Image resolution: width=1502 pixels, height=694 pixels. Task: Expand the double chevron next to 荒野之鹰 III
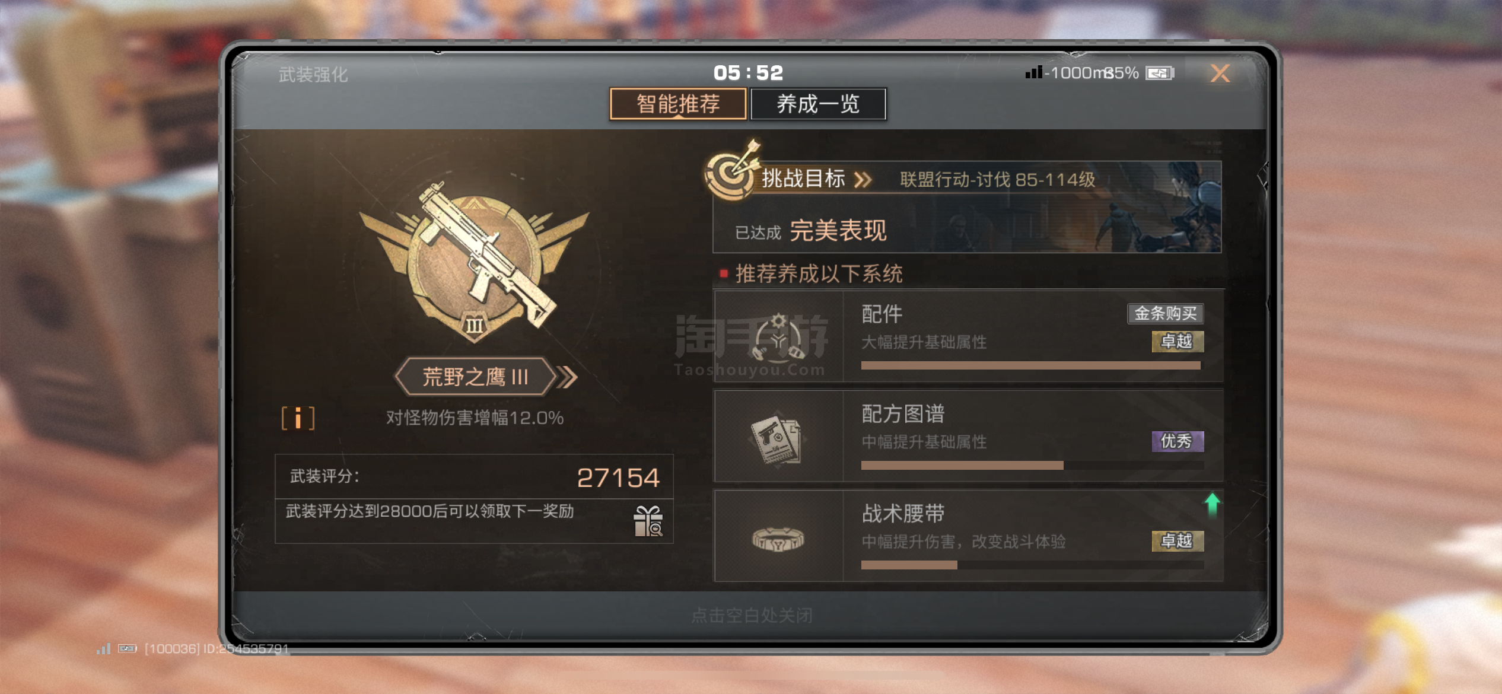[x=567, y=377]
